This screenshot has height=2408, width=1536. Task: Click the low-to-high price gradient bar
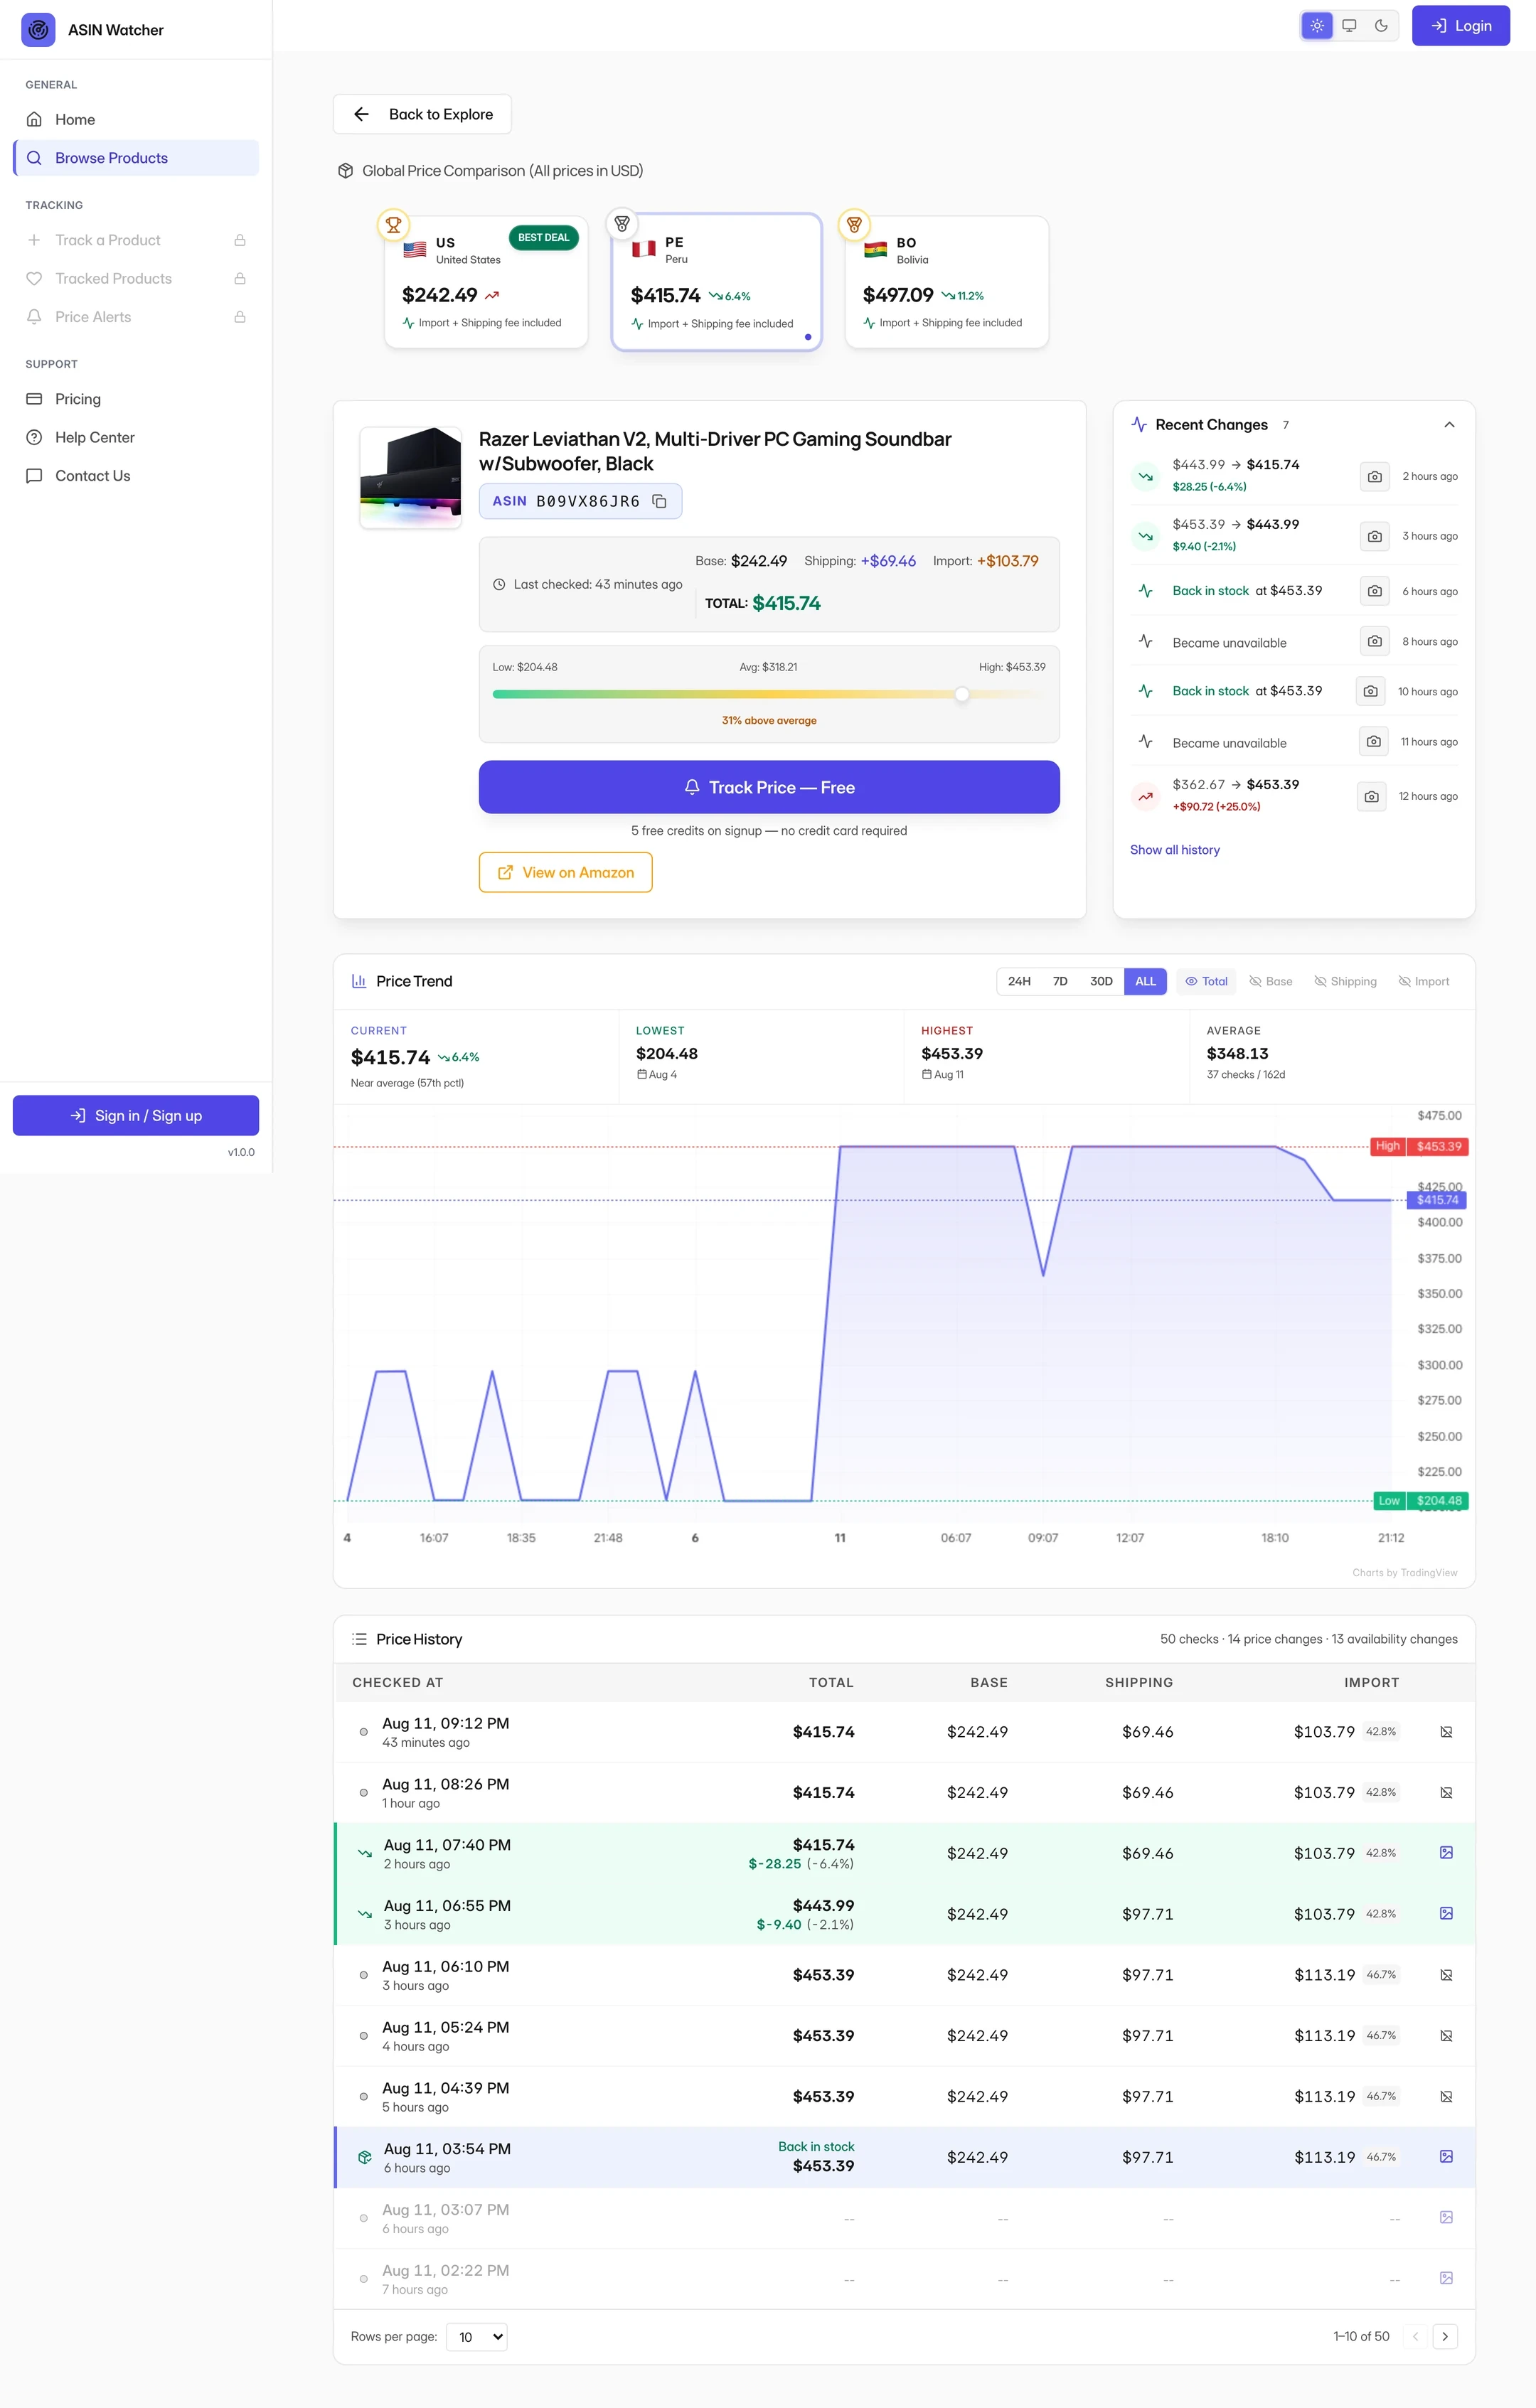pos(769,694)
